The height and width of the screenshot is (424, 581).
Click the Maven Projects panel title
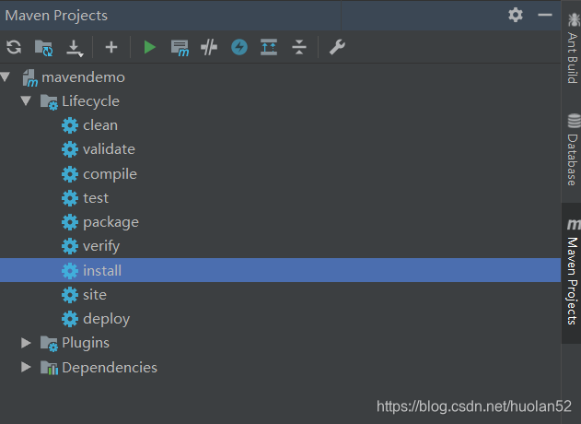pos(56,16)
